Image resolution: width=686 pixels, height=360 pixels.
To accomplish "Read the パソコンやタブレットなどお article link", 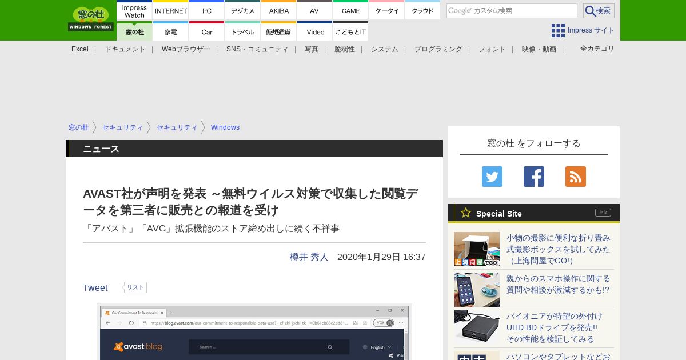I will [559, 356].
